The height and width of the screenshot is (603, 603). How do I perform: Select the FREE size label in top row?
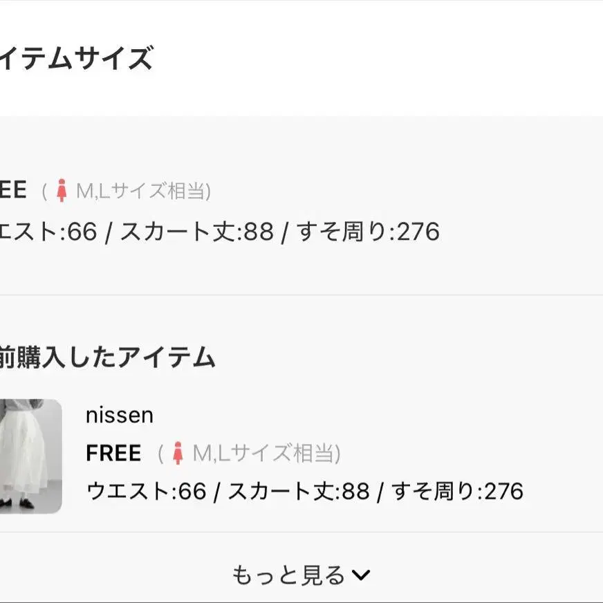12,190
